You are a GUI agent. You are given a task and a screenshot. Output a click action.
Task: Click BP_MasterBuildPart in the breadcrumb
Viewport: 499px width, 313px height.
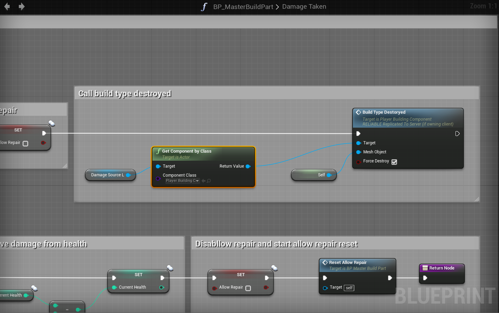point(243,7)
